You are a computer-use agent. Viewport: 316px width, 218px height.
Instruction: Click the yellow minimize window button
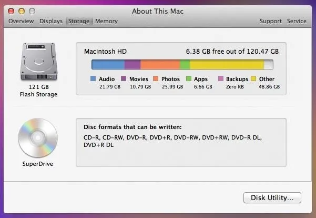point(22,11)
